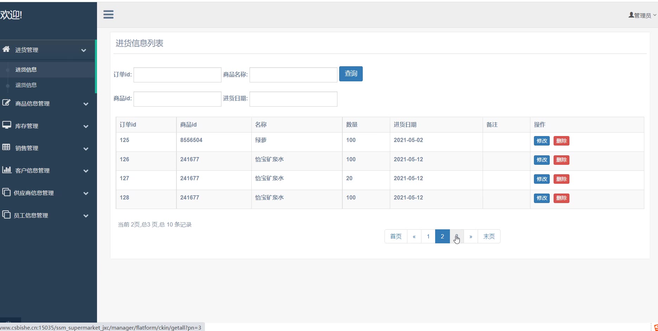The image size is (658, 331).
Task: Select 供应商信息管理 menu label
Action: coord(34,193)
